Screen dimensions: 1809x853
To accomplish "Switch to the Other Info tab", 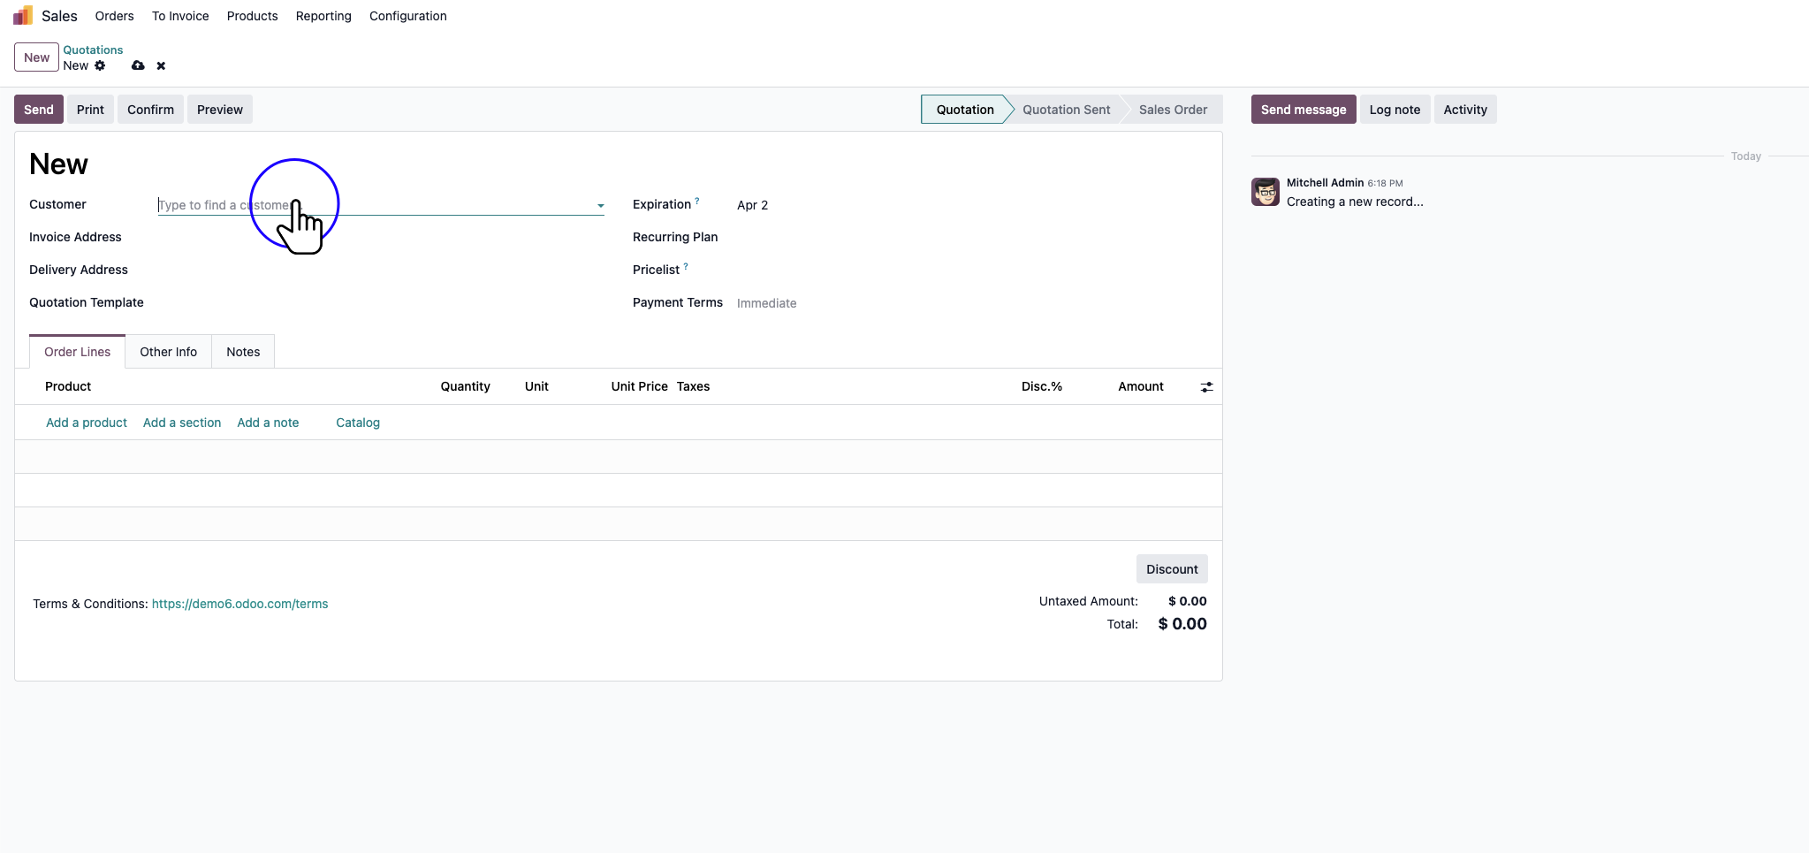I will tap(168, 351).
